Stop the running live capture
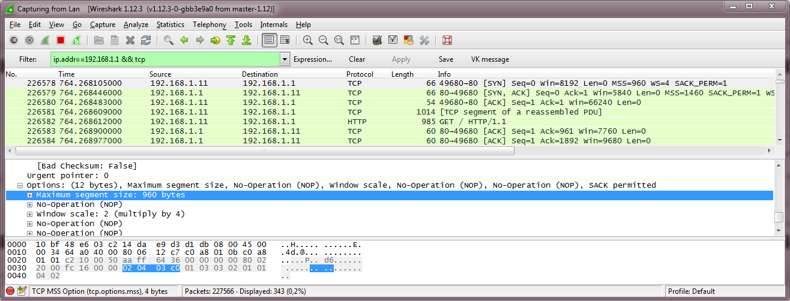Image resolution: width=790 pixels, height=301 pixels. coord(61,40)
